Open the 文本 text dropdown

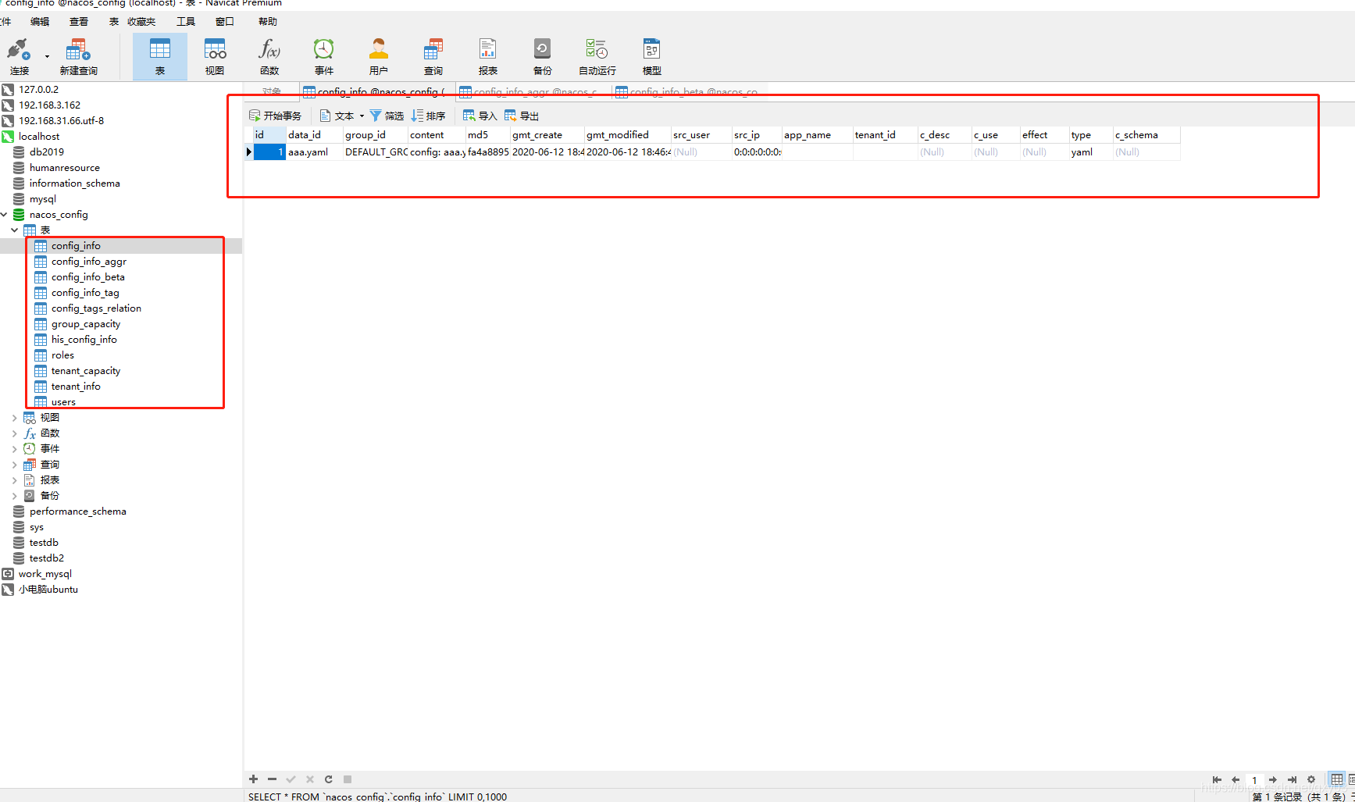(x=342, y=116)
